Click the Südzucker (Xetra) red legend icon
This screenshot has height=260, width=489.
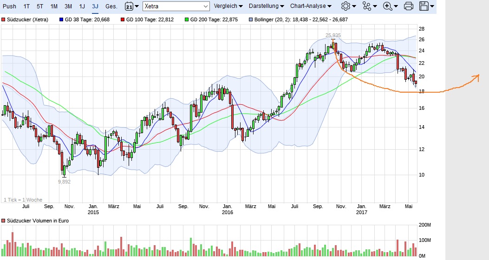coord(3,20)
